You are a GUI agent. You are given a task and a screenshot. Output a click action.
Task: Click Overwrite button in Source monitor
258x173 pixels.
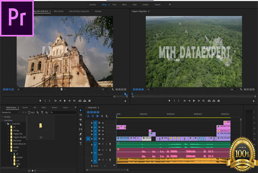click(84, 101)
